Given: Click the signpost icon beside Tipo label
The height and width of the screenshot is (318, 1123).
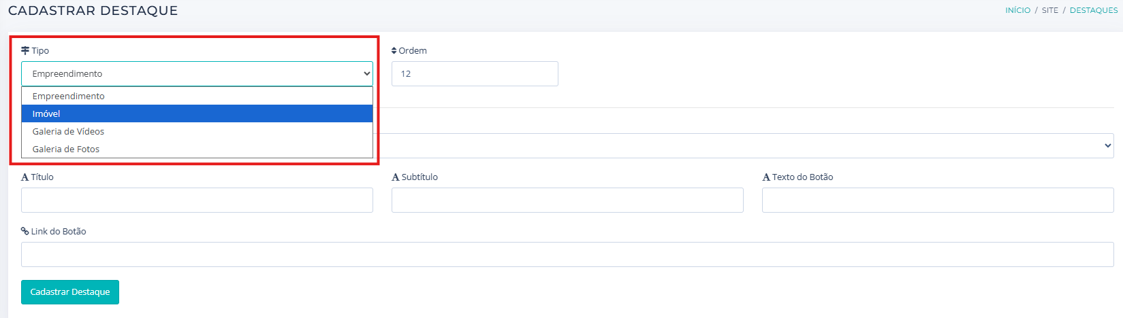Looking at the screenshot, I should coord(25,51).
